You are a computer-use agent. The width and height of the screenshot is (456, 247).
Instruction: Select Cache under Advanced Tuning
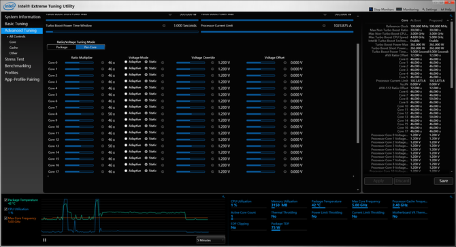tap(14, 48)
